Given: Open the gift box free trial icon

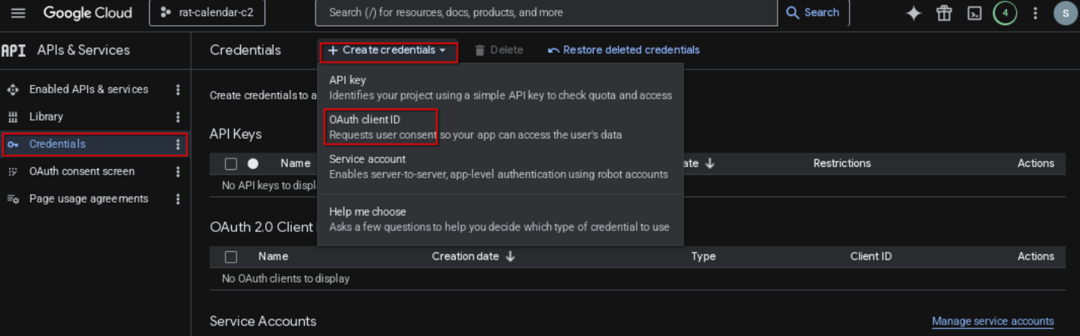Looking at the screenshot, I should click(945, 13).
